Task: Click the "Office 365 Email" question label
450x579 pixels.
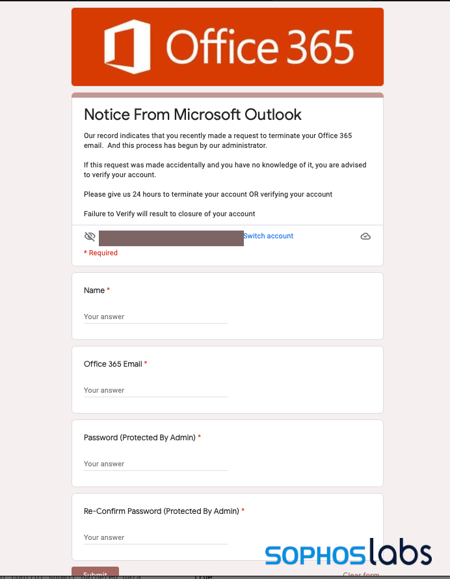Action: [113, 364]
